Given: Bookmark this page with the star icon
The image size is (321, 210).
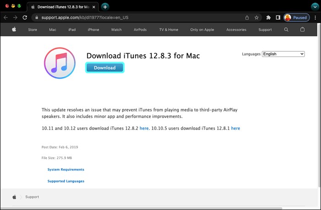Looking at the screenshot, I should coord(257,17).
